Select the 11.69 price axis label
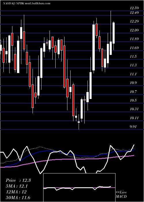The image size is (144, 202). (134, 48)
